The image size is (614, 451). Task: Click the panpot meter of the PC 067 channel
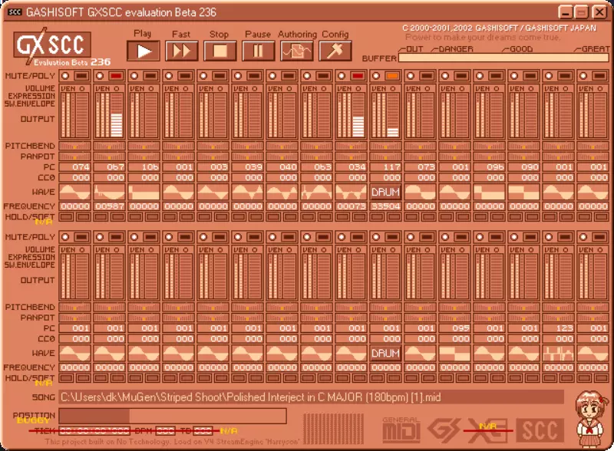point(110,156)
